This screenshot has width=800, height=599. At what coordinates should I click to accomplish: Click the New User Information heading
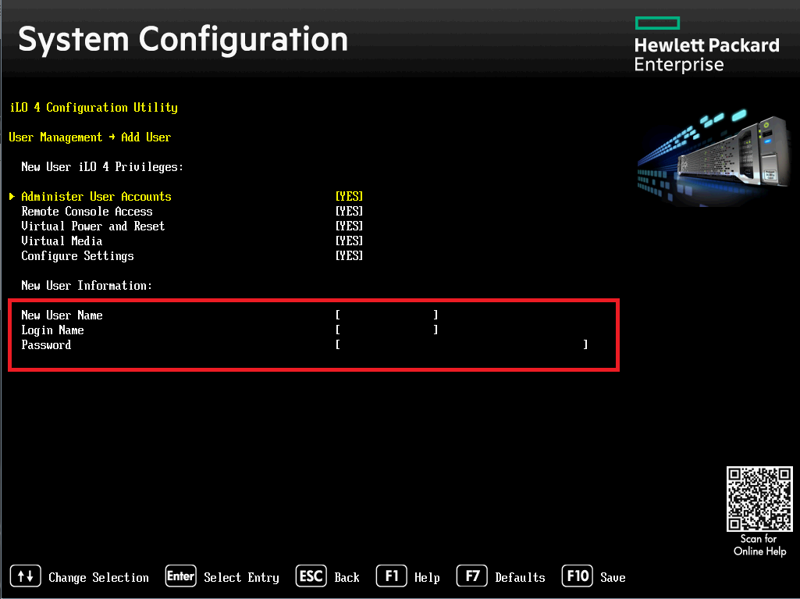tap(87, 286)
